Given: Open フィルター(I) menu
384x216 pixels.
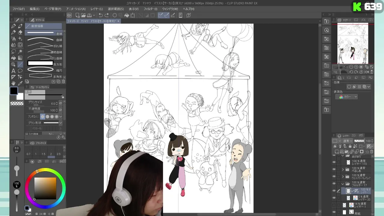Looking at the screenshot, I should click(150, 9).
